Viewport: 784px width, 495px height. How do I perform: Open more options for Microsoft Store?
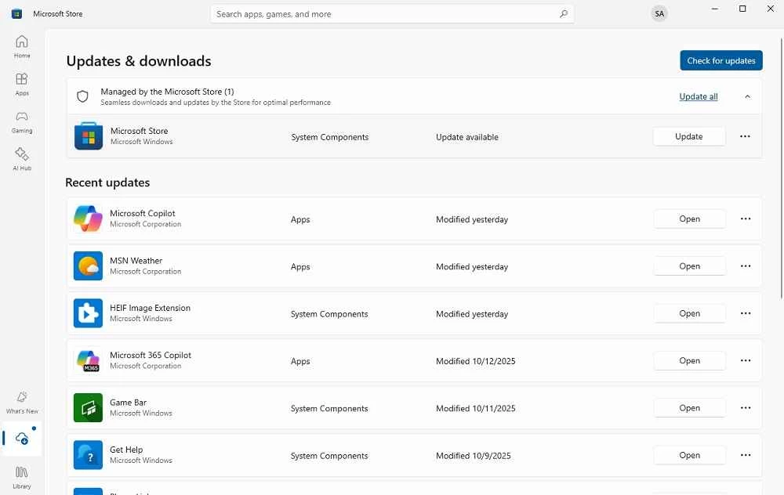pyautogui.click(x=745, y=136)
